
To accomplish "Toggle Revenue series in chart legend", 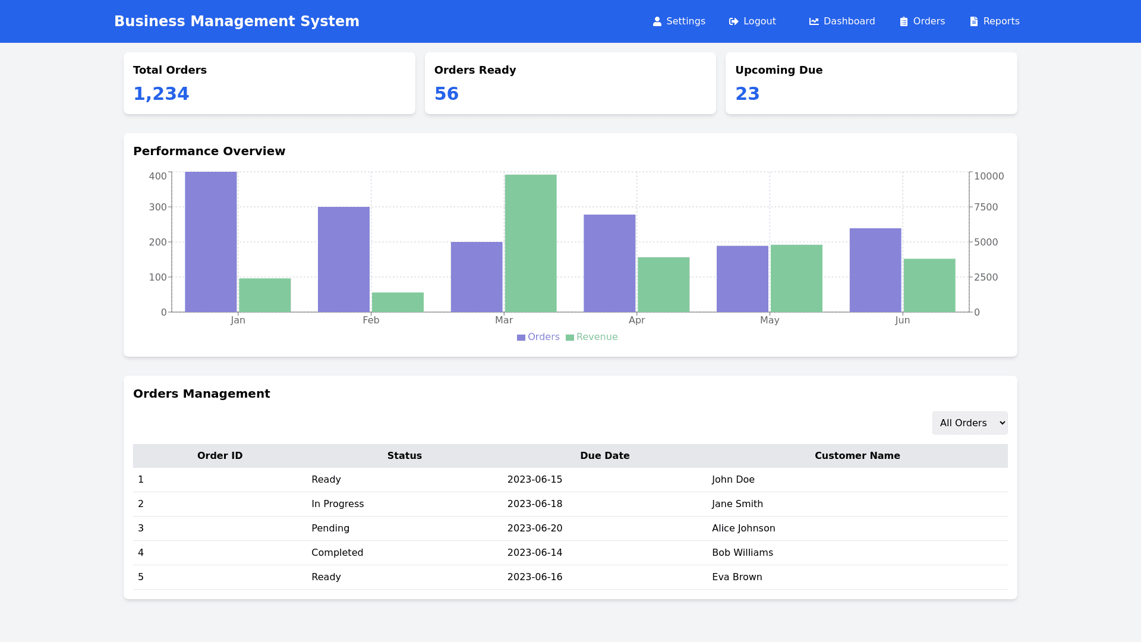I will pyautogui.click(x=597, y=337).
